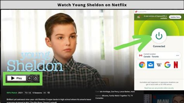
Task: Open the Google shortcut icon
Action: pyautogui.click(x=167, y=65)
